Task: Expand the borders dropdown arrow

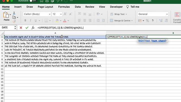Action: coord(50,21)
